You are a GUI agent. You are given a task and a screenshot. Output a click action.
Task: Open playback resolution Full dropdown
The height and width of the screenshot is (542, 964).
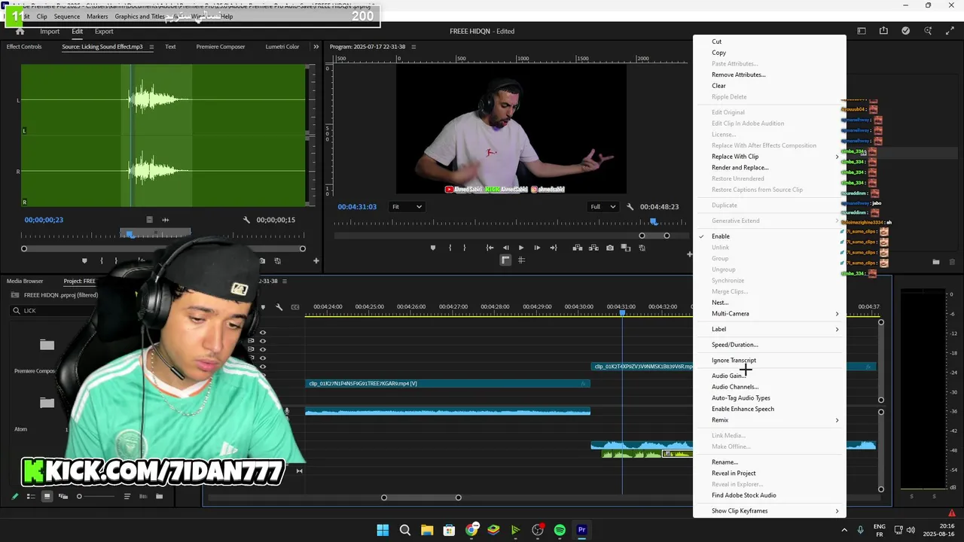[602, 206]
